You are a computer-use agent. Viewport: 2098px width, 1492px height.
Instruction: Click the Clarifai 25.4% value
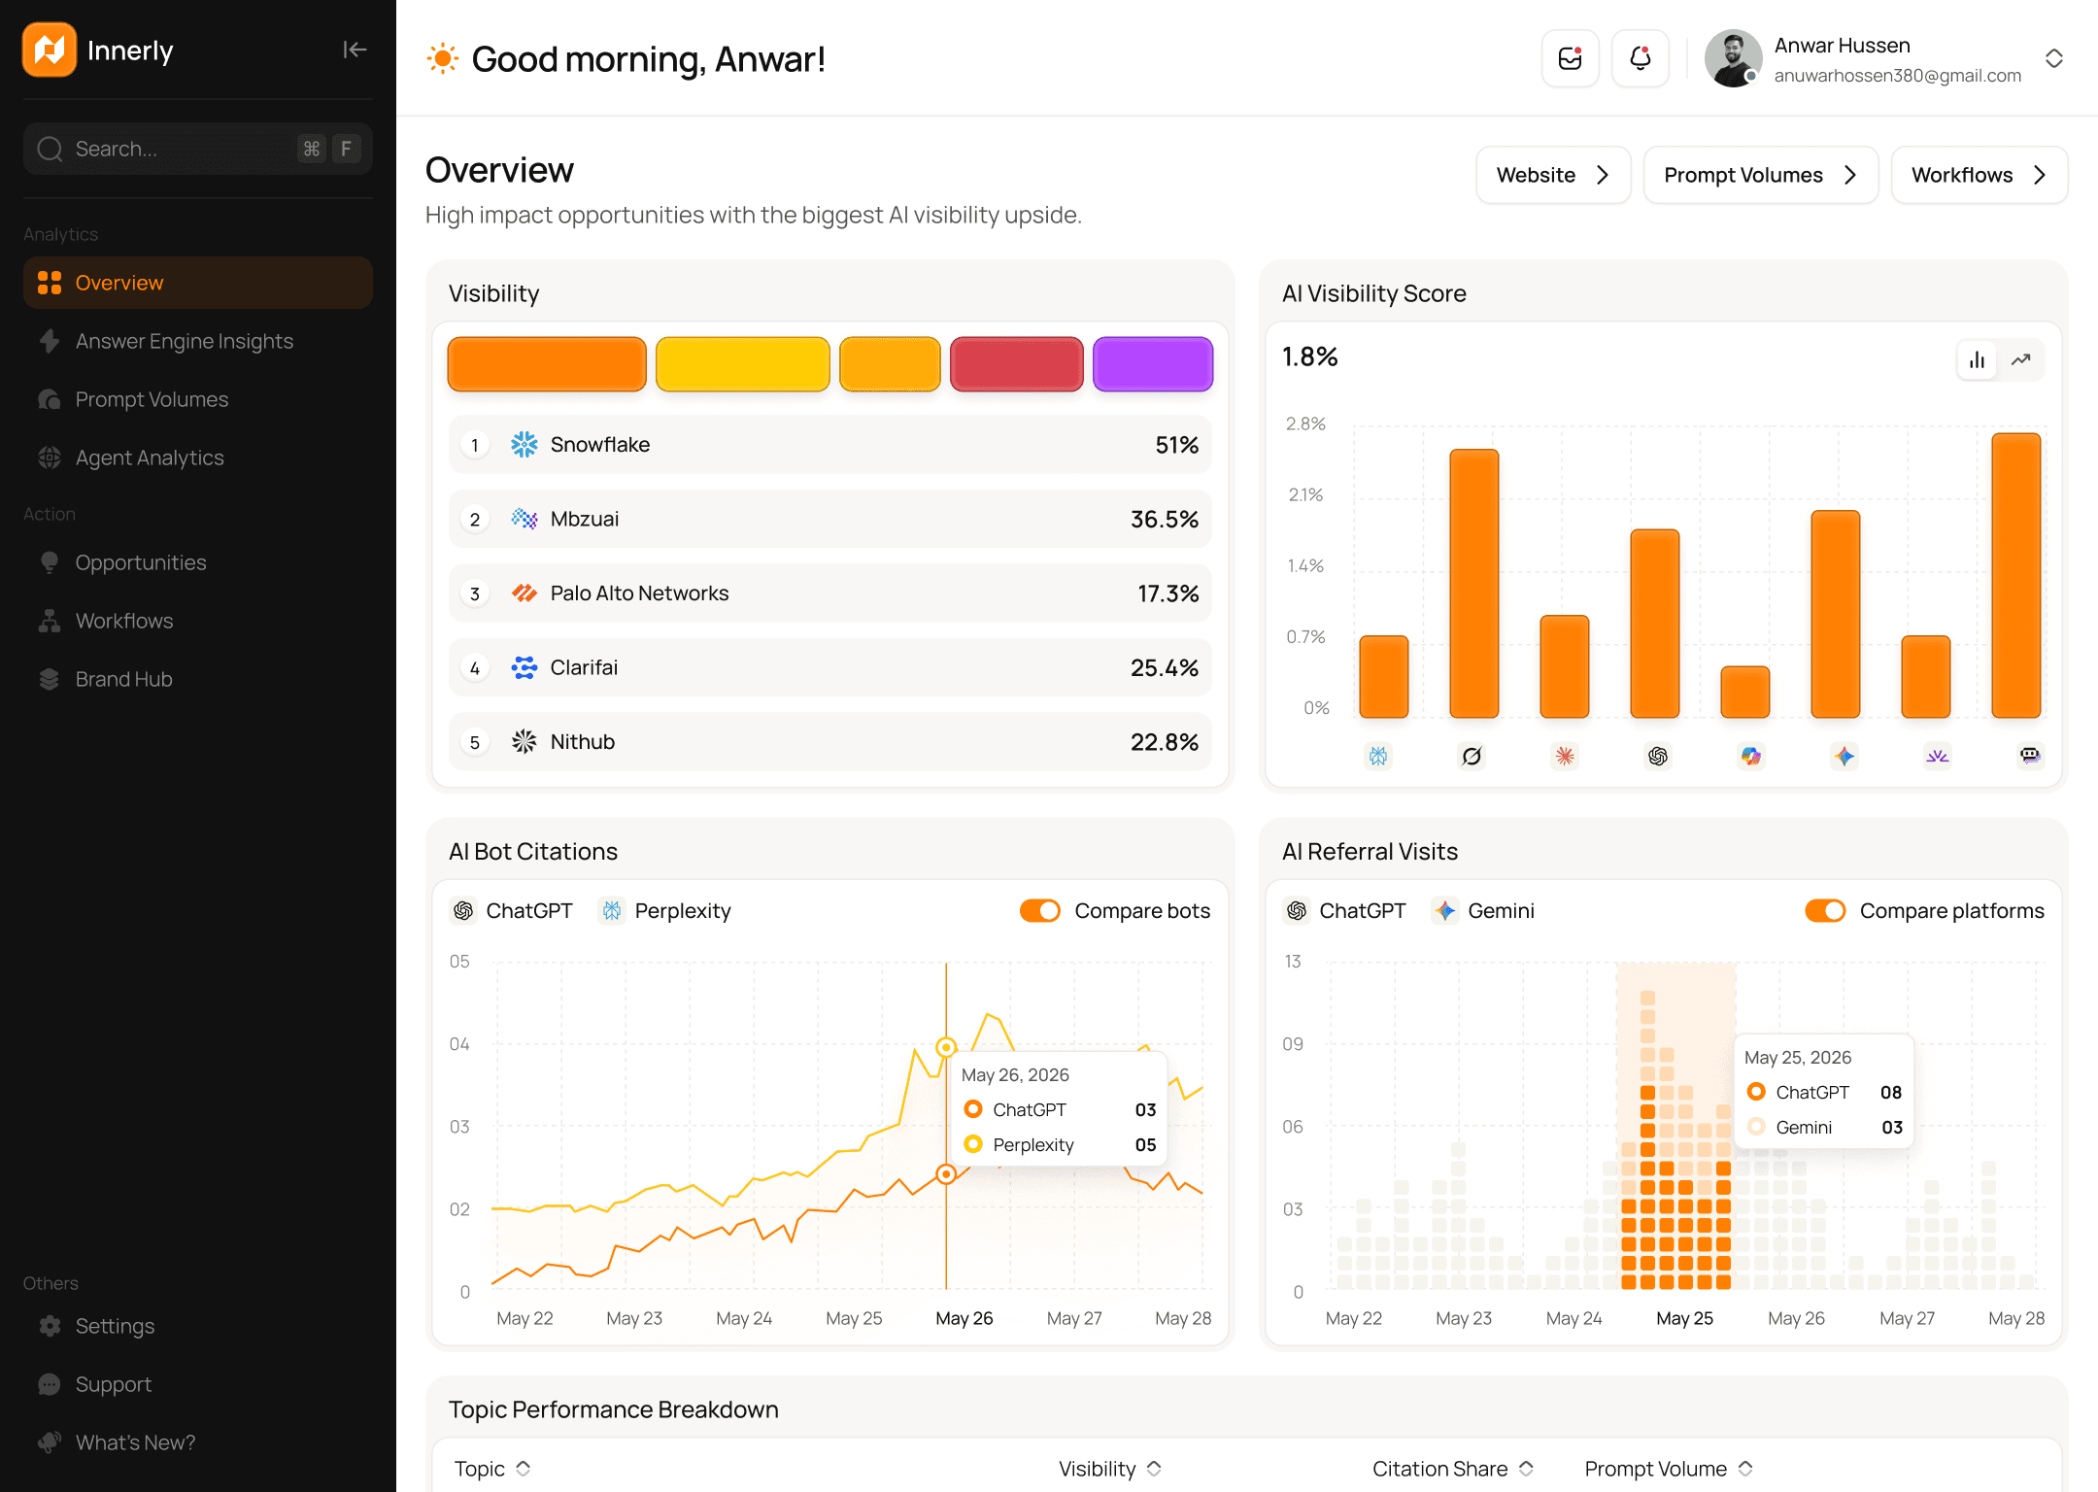click(1165, 667)
